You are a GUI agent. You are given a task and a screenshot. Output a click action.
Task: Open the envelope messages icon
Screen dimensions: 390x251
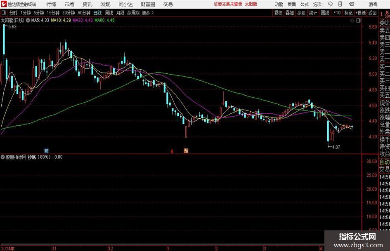coord(352,4)
